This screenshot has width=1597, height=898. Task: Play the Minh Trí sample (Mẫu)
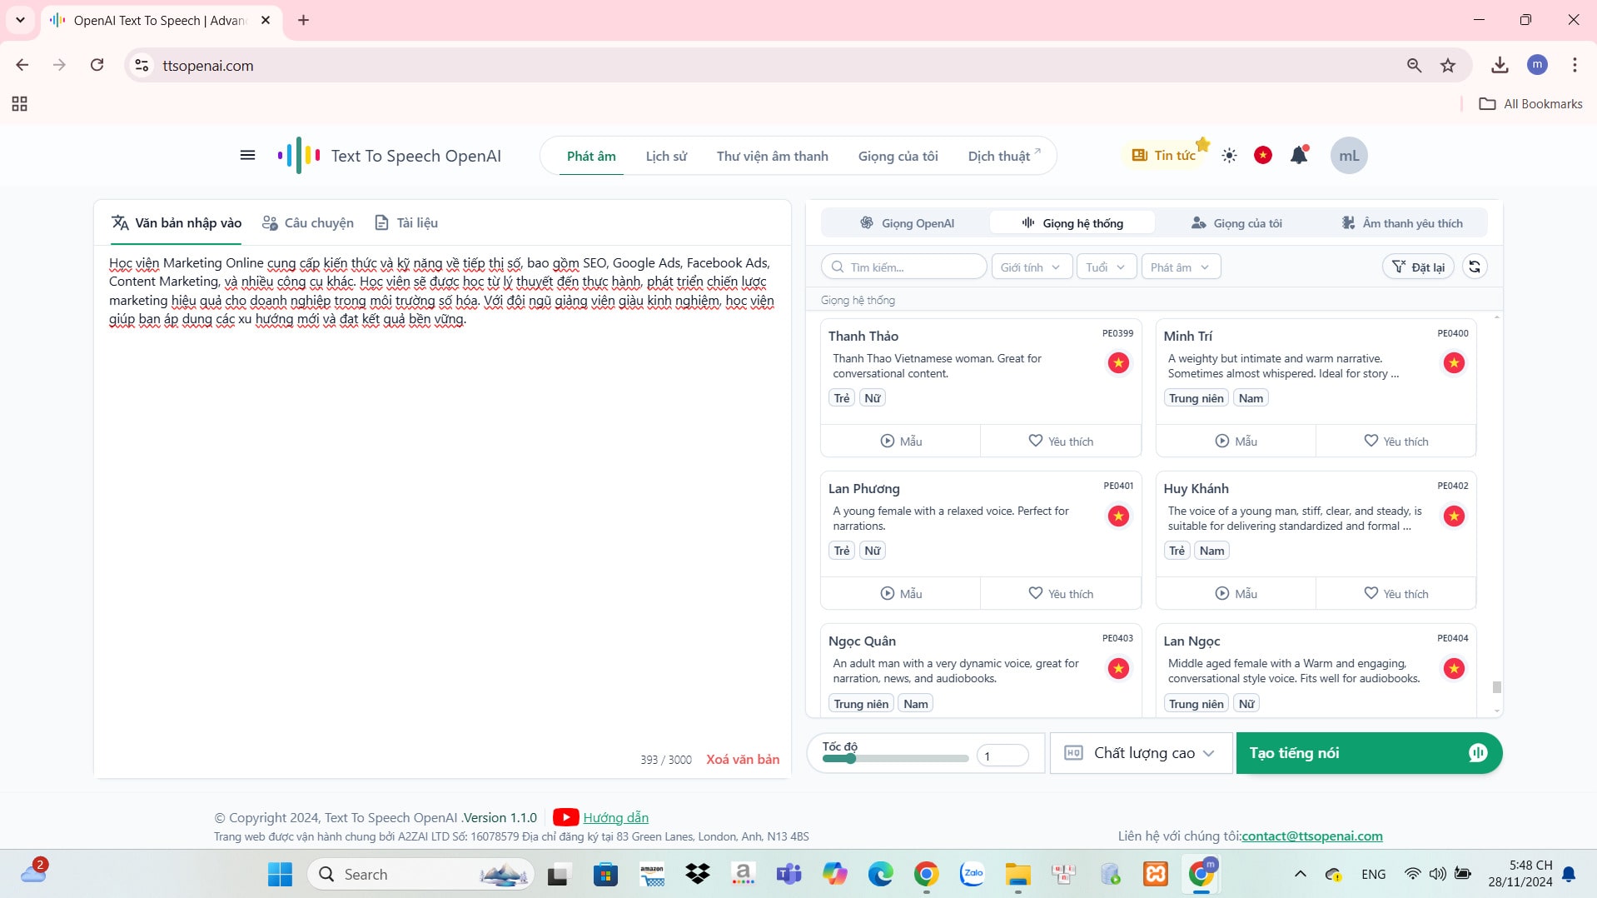pos(1236,441)
